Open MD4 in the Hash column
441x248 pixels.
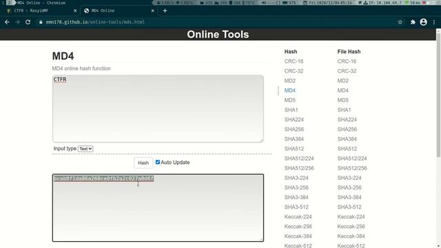point(290,90)
